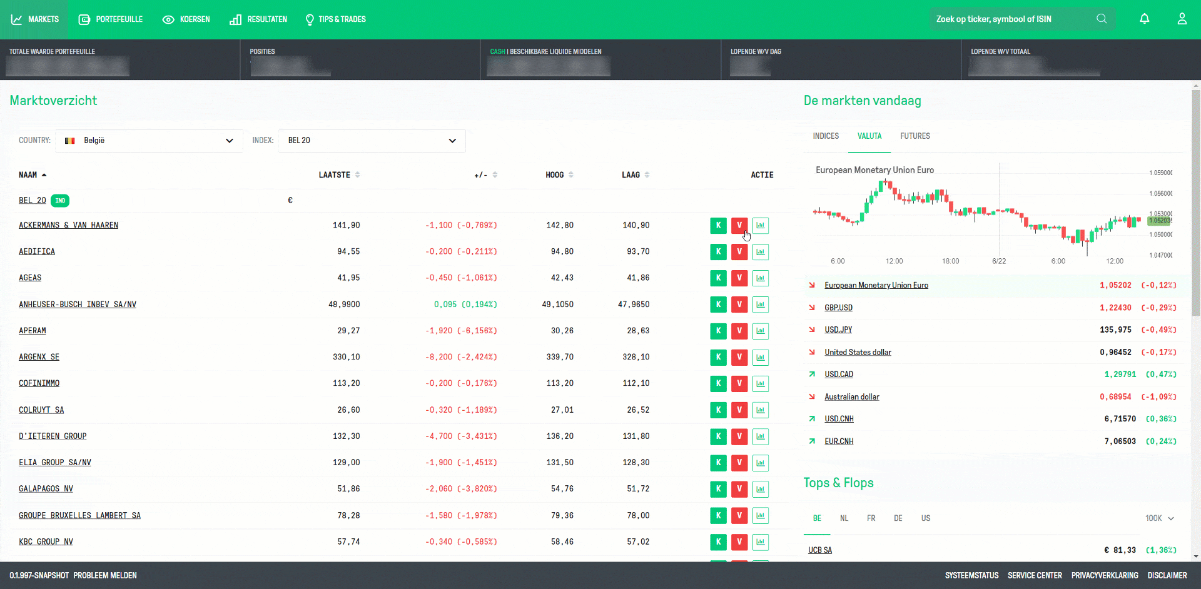The height and width of the screenshot is (589, 1201).
Task: Go to Markets in top navigation
Action: point(35,19)
